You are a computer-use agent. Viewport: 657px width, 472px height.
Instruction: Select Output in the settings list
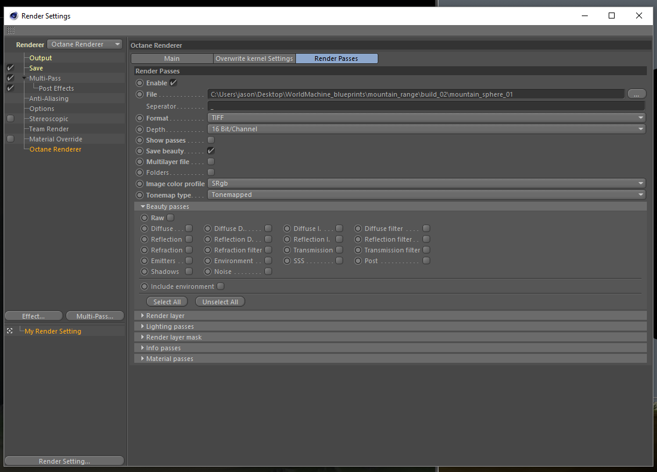coord(41,58)
